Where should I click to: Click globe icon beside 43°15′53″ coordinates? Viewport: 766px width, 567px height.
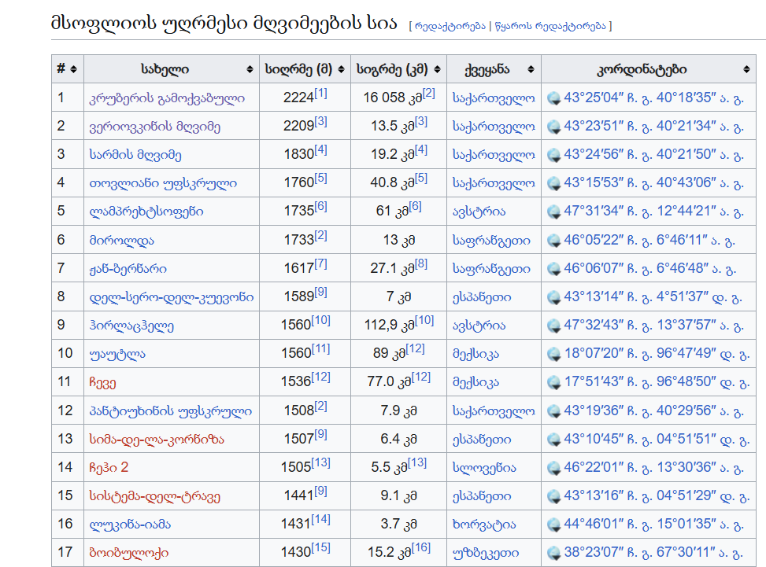point(554,183)
